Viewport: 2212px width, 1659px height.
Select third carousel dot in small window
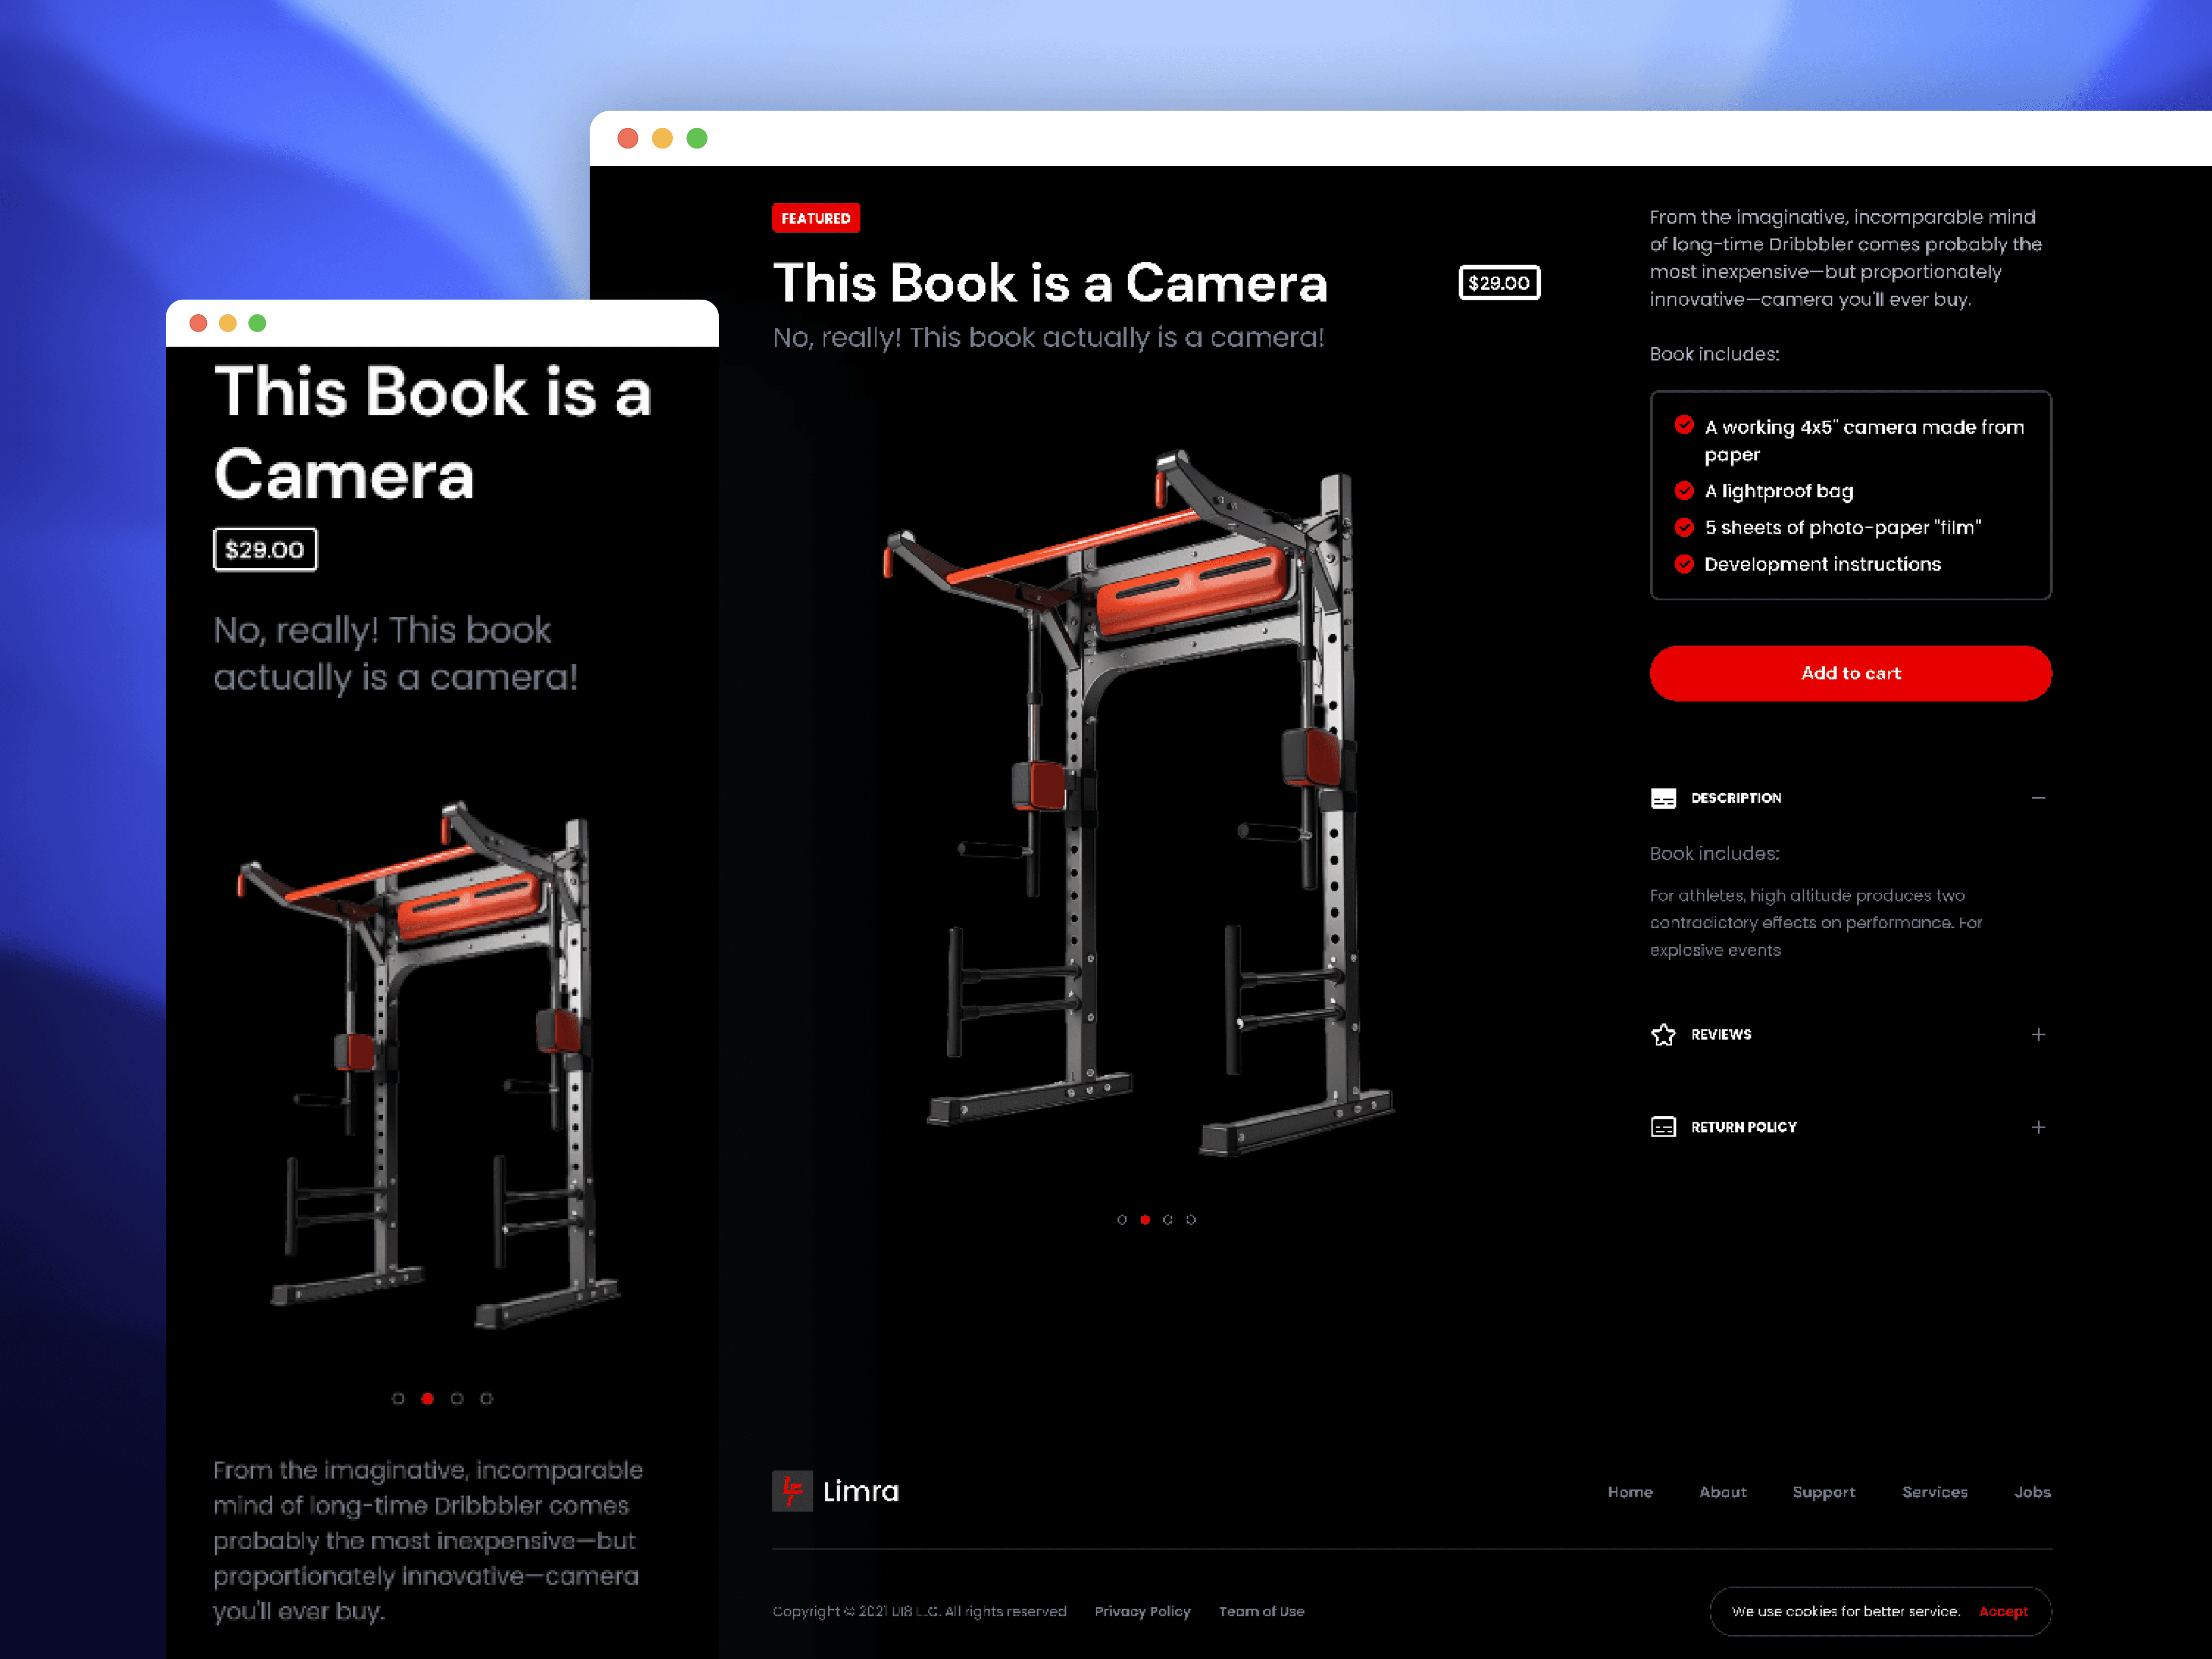(457, 1398)
